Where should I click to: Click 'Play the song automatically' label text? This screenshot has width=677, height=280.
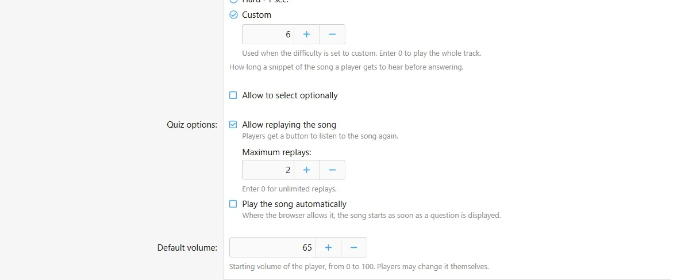point(294,204)
